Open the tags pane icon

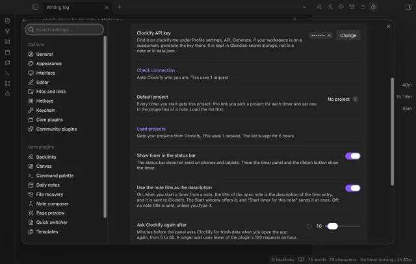tap(341, 7)
